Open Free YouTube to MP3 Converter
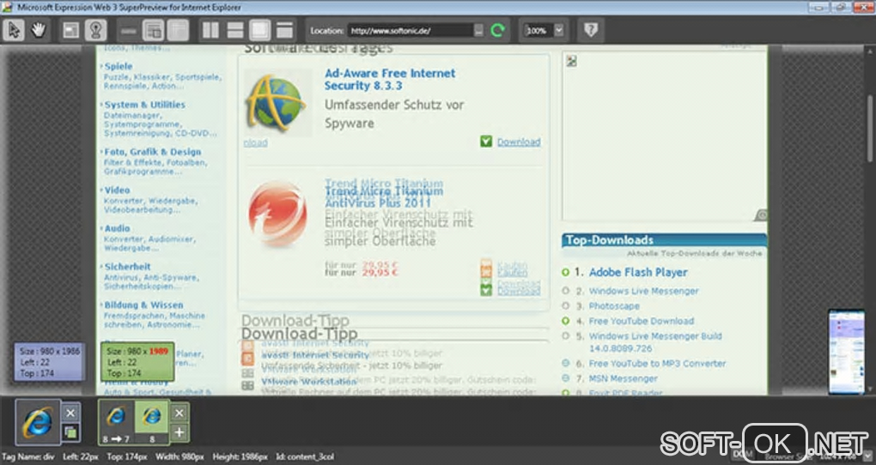876x465 pixels. click(657, 364)
